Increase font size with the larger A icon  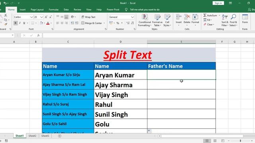coord(46,17)
